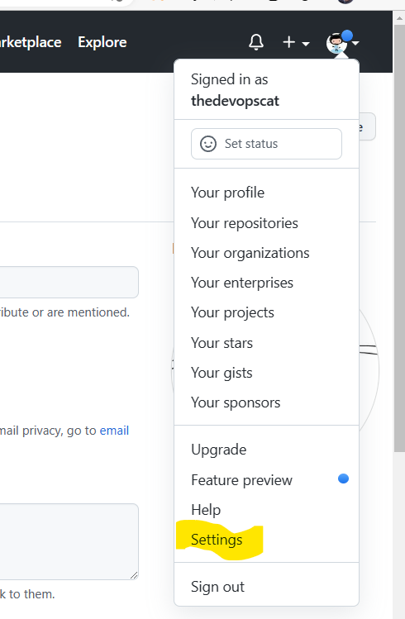Image resolution: width=405 pixels, height=619 pixels.
Task: Click the Feature preview blue dot indicator
Action: (x=343, y=479)
